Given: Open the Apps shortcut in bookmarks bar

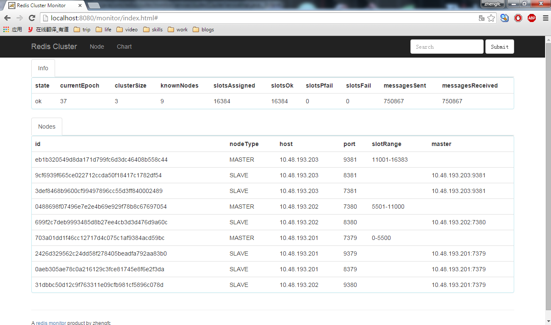Looking at the screenshot, I should (13, 30).
